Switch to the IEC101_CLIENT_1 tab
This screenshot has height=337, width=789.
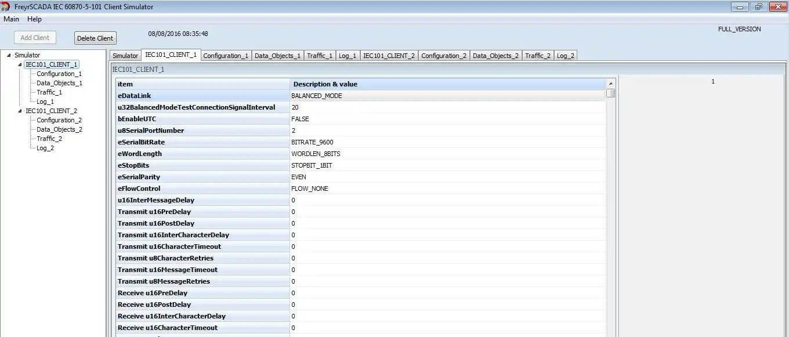pyautogui.click(x=171, y=55)
